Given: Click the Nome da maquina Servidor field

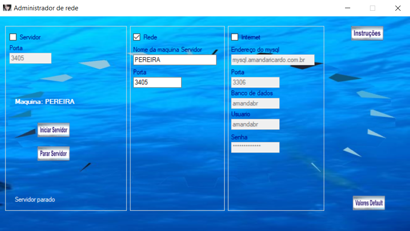Looking at the screenshot, I should [175, 60].
